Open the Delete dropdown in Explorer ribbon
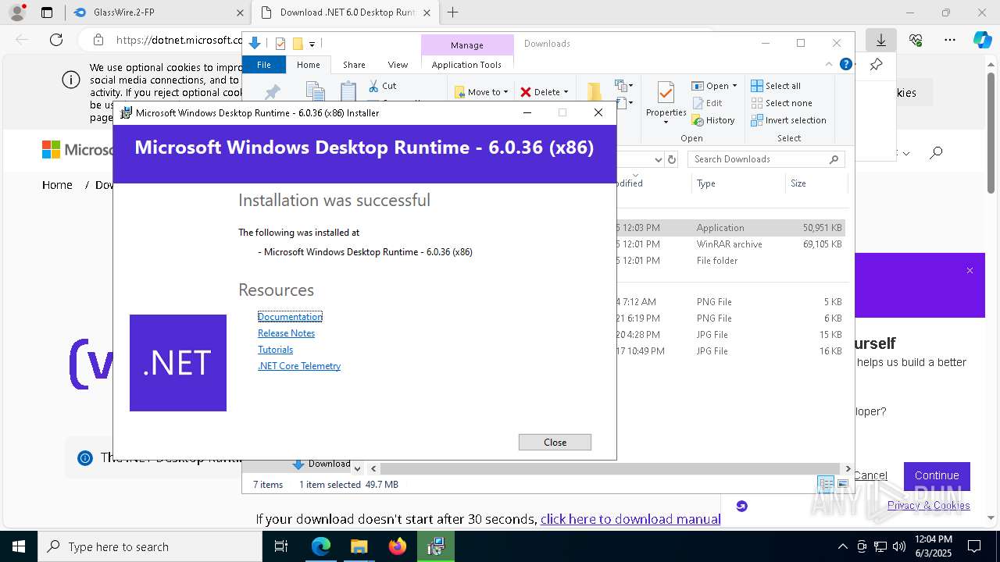 (544, 92)
